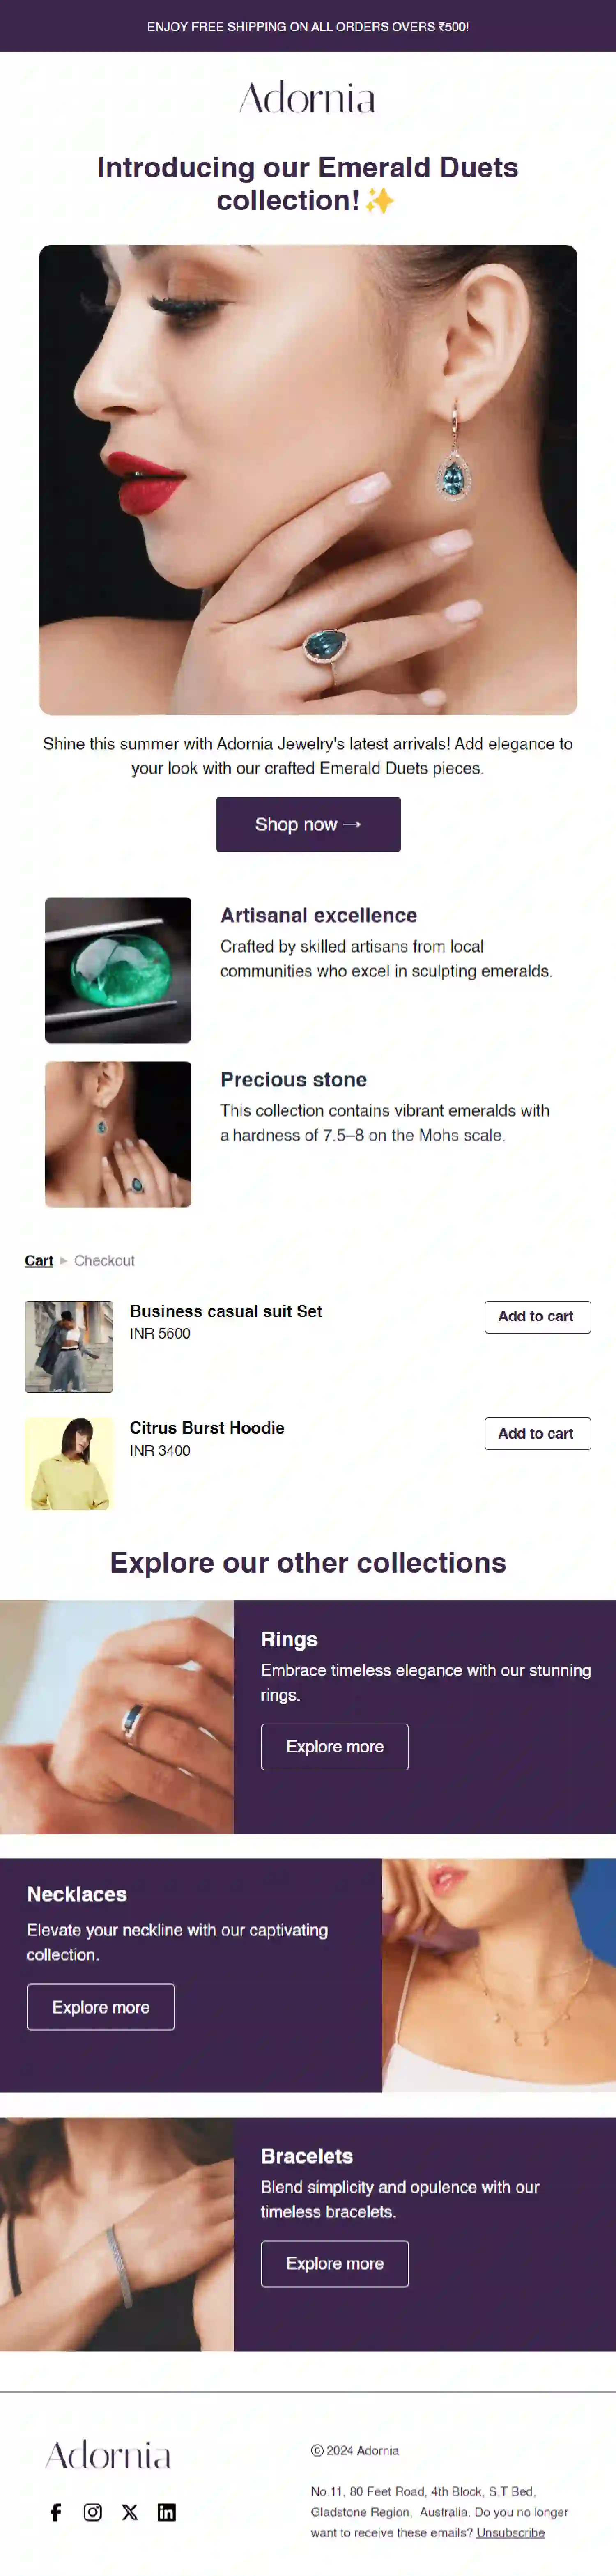Open the X (Twitter) icon in the footer
The image size is (616, 2576).
click(x=130, y=2511)
